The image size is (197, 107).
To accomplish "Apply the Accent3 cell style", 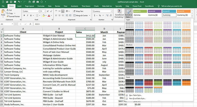I will pyautogui.click(x=140, y=11).
